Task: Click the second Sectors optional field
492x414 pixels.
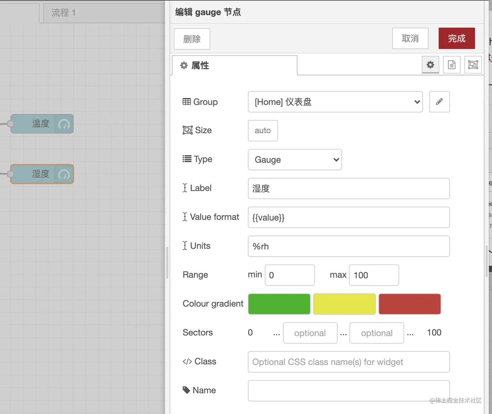Action: click(376, 333)
